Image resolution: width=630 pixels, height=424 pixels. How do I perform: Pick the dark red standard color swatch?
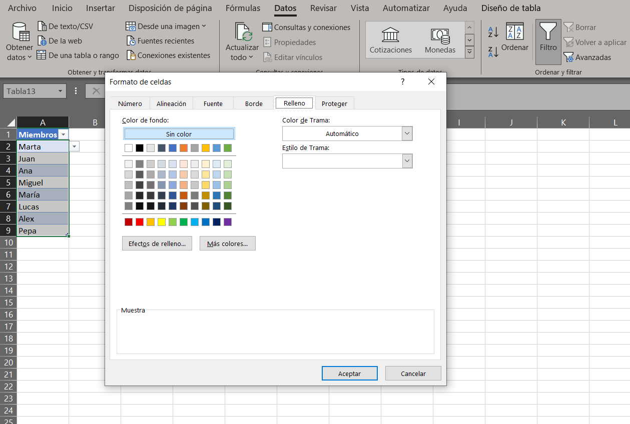(129, 222)
